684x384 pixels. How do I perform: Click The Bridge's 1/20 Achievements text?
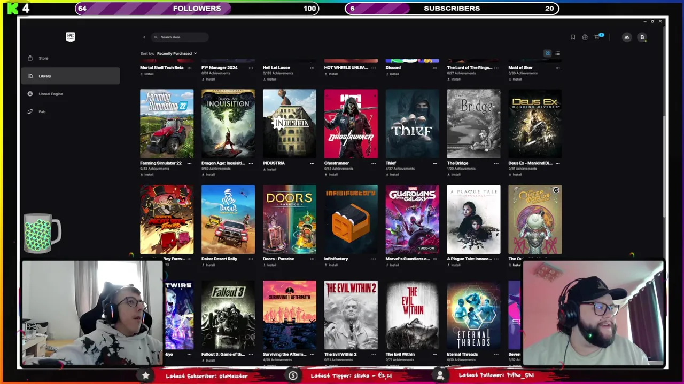[x=462, y=169]
